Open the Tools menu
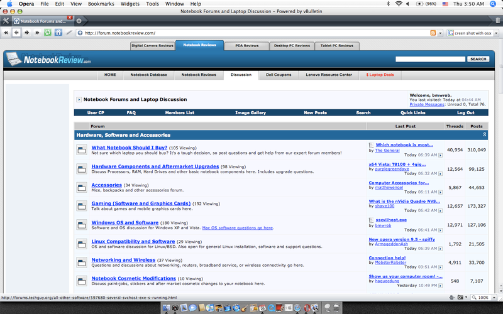The width and height of the screenshot is (503, 314). click(152, 4)
